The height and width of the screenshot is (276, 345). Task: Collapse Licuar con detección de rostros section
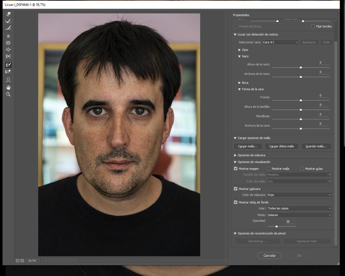[x=235, y=35]
